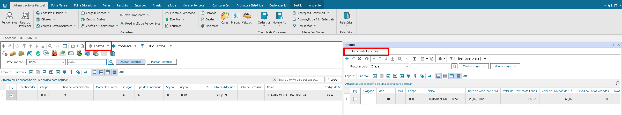Refresh the Funcionário list
The width and height of the screenshot is (622, 115).
pos(17,46)
